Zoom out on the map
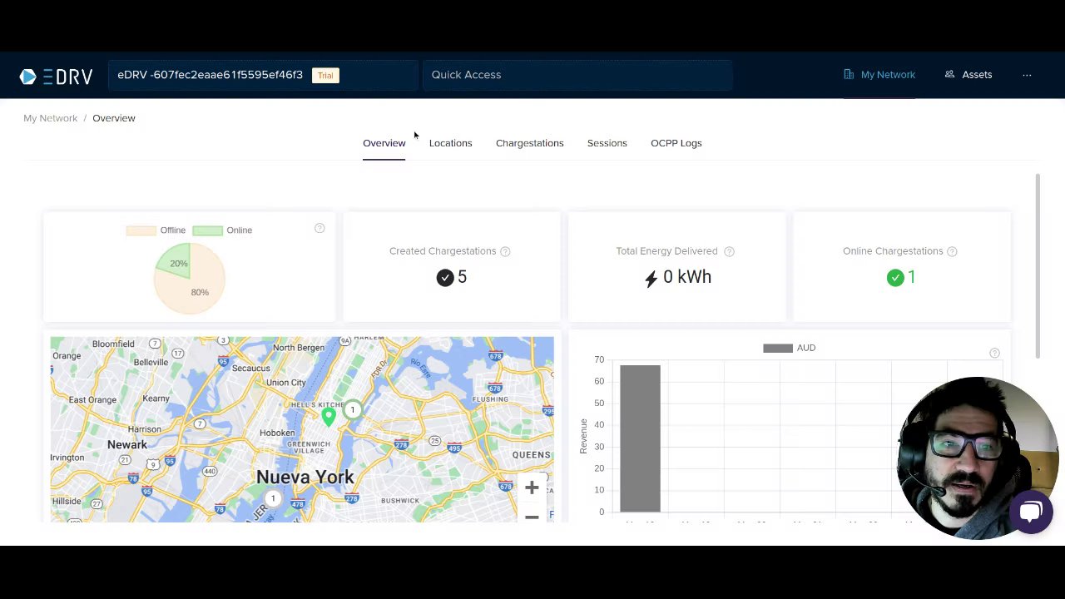The height and width of the screenshot is (599, 1065). coord(532,516)
